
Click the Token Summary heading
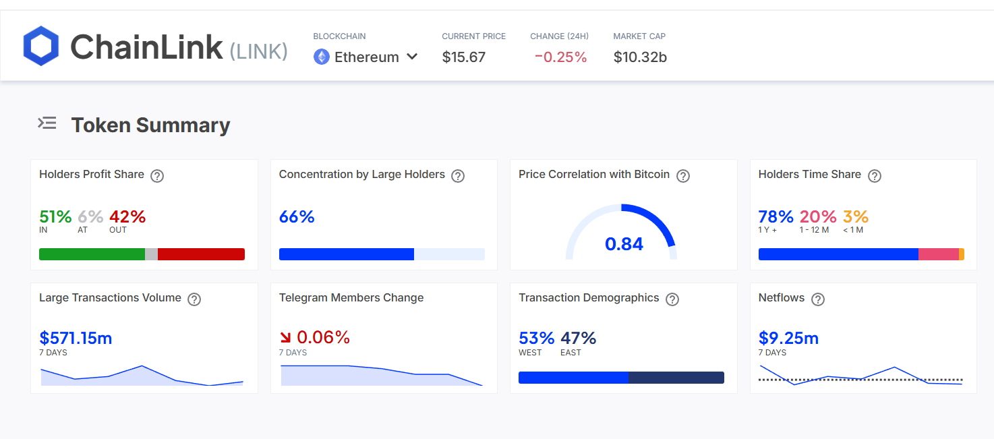click(151, 125)
